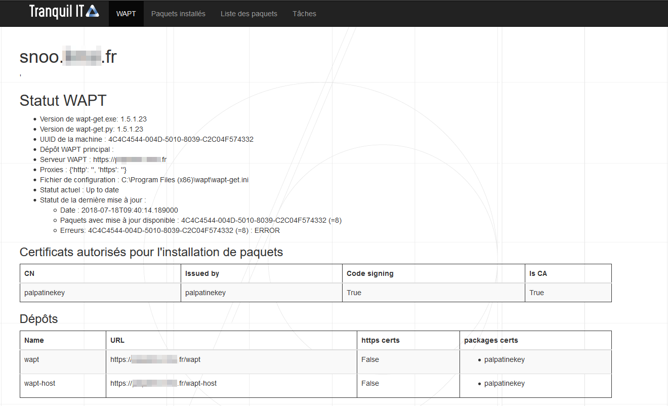Click the Certificats autorisés heading
Image resolution: width=668 pixels, height=406 pixels.
pyautogui.click(x=151, y=252)
